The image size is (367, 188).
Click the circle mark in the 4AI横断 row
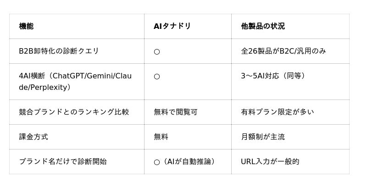click(x=157, y=77)
